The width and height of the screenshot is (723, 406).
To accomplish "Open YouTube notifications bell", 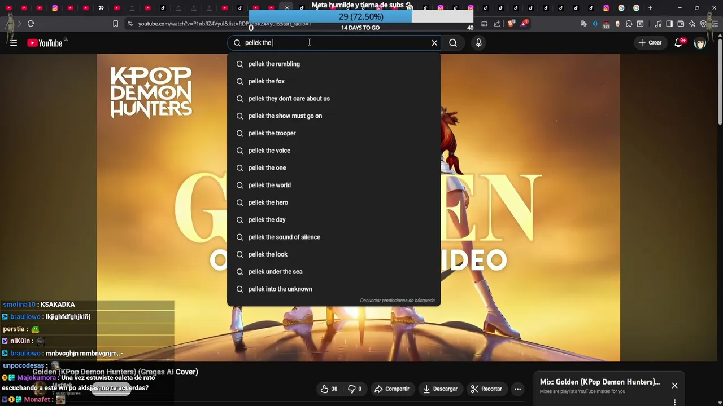I will 679,43.
